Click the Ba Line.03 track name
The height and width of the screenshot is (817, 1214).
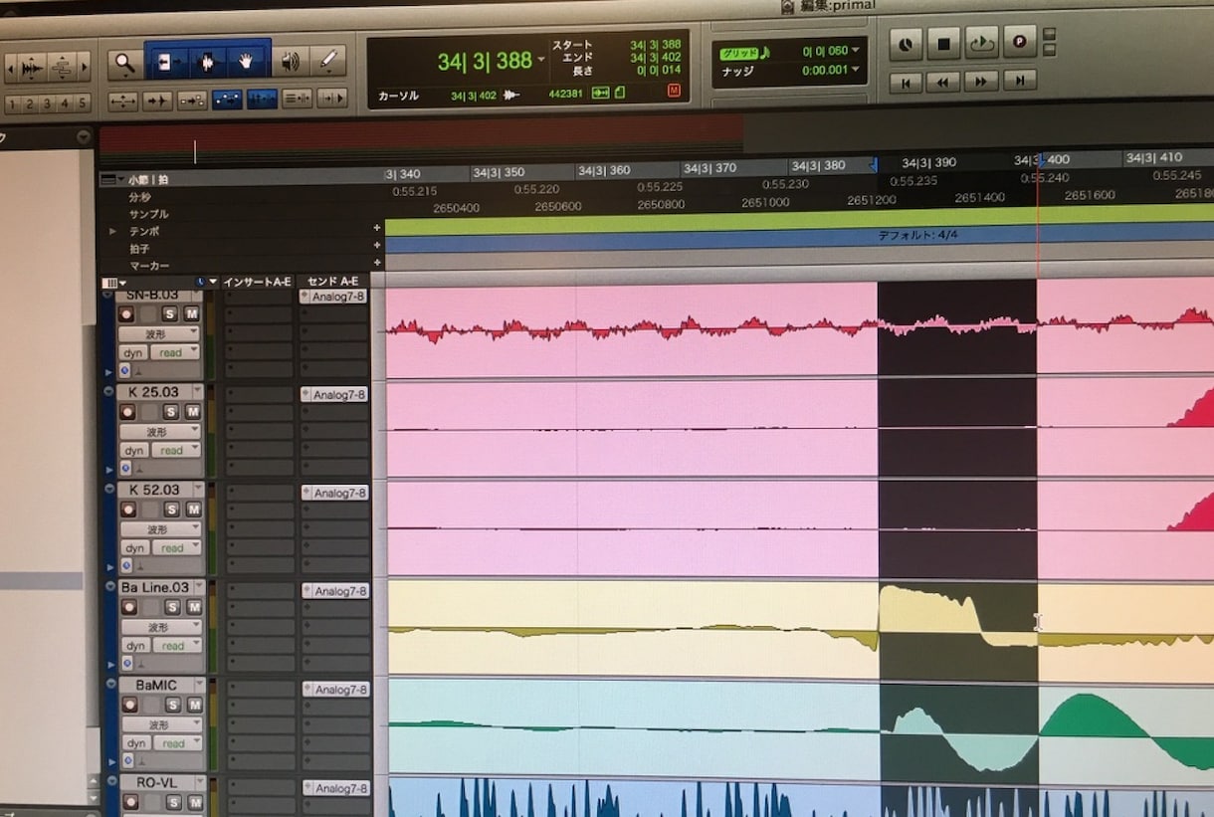click(x=156, y=587)
